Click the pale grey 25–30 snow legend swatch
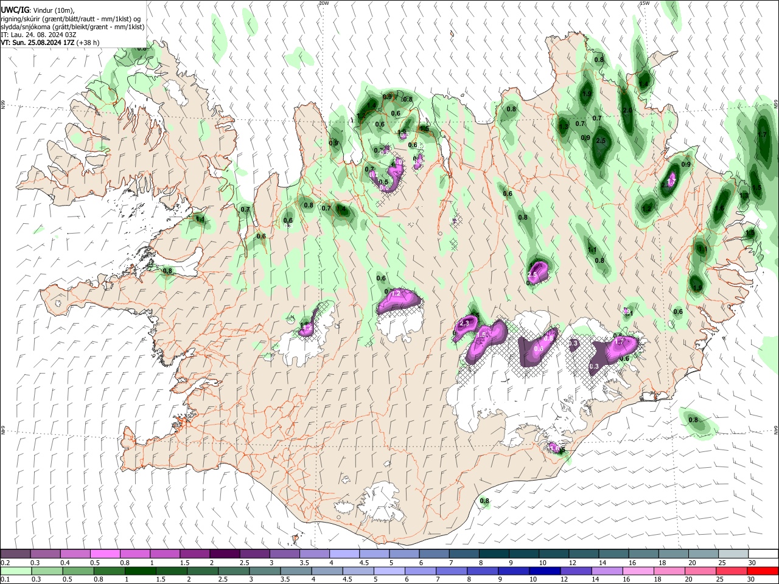The image size is (779, 584). [x=733, y=554]
